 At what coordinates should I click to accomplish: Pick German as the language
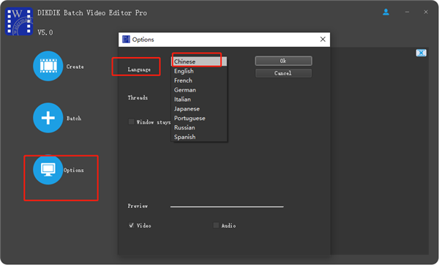pyautogui.click(x=199, y=90)
